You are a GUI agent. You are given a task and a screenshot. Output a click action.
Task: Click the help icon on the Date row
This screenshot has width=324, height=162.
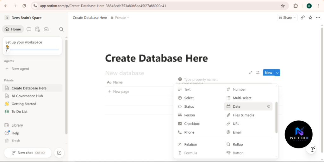point(269,106)
